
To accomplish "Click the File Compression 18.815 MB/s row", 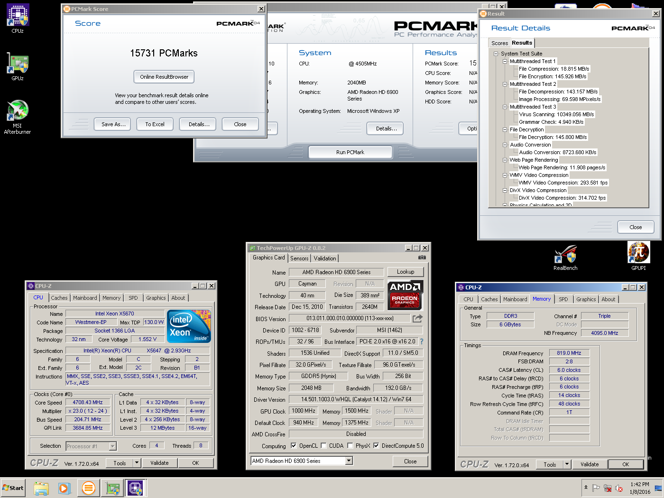I will point(554,69).
